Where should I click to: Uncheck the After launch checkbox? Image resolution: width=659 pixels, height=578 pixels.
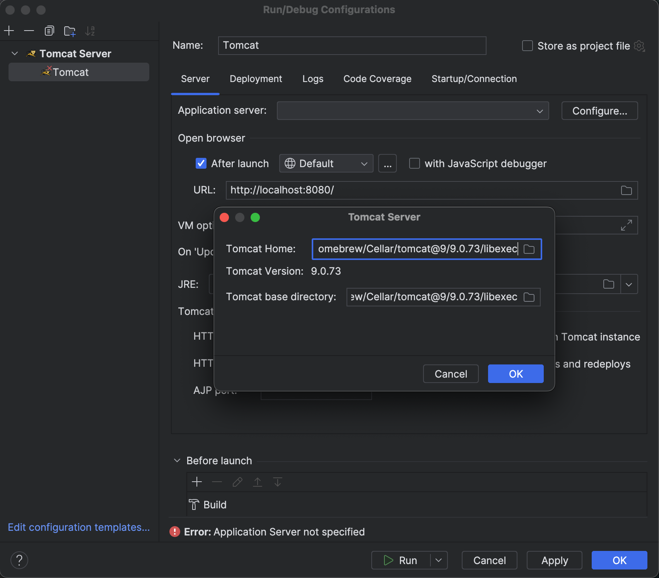(x=201, y=163)
